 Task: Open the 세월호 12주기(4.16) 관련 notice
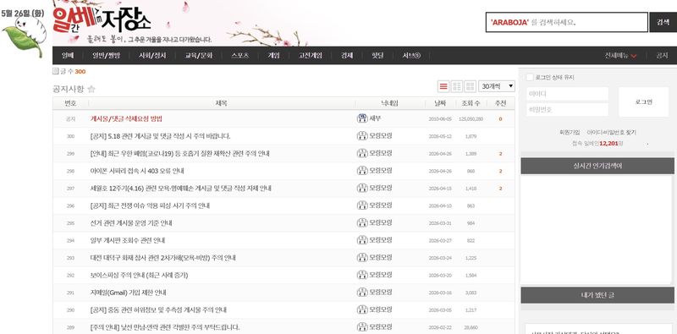pyautogui.click(x=180, y=189)
